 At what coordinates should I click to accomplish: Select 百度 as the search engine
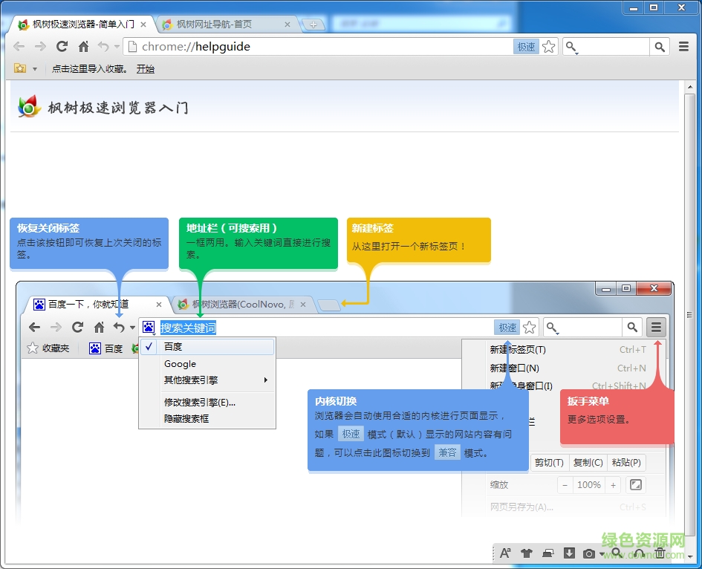click(173, 347)
